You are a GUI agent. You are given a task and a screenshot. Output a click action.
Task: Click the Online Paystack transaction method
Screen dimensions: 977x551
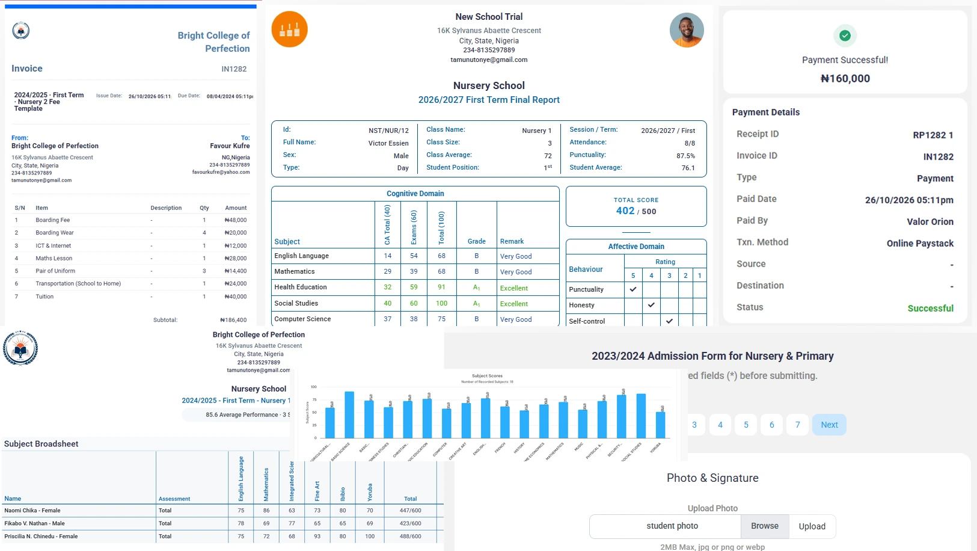tap(920, 243)
